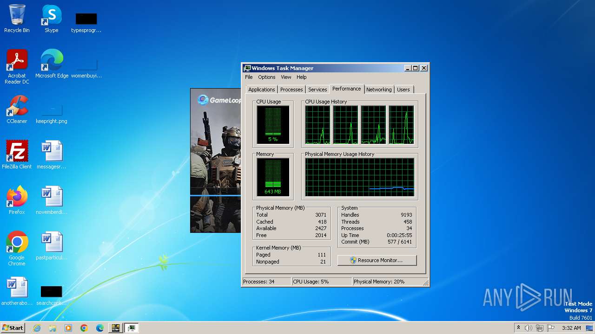The image size is (595, 334).
Task: Open the Options menu in Task Manager
Action: (267, 77)
